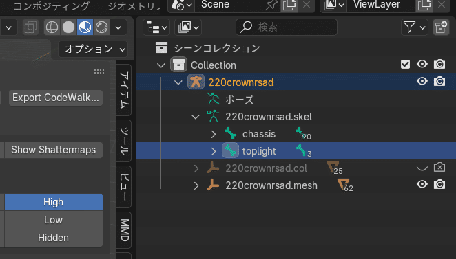The height and width of the screenshot is (259, 456).
Task: Open the オプション dropdown
Action: [x=93, y=49]
